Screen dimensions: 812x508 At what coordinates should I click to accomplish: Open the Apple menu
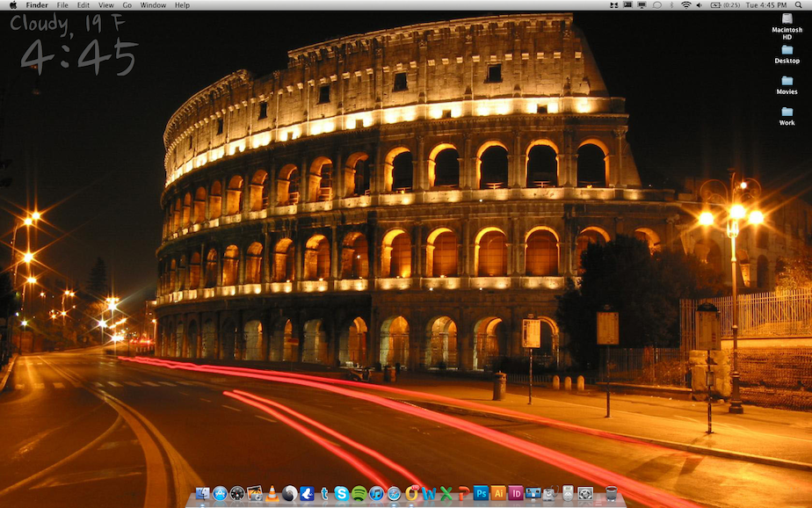13,5
